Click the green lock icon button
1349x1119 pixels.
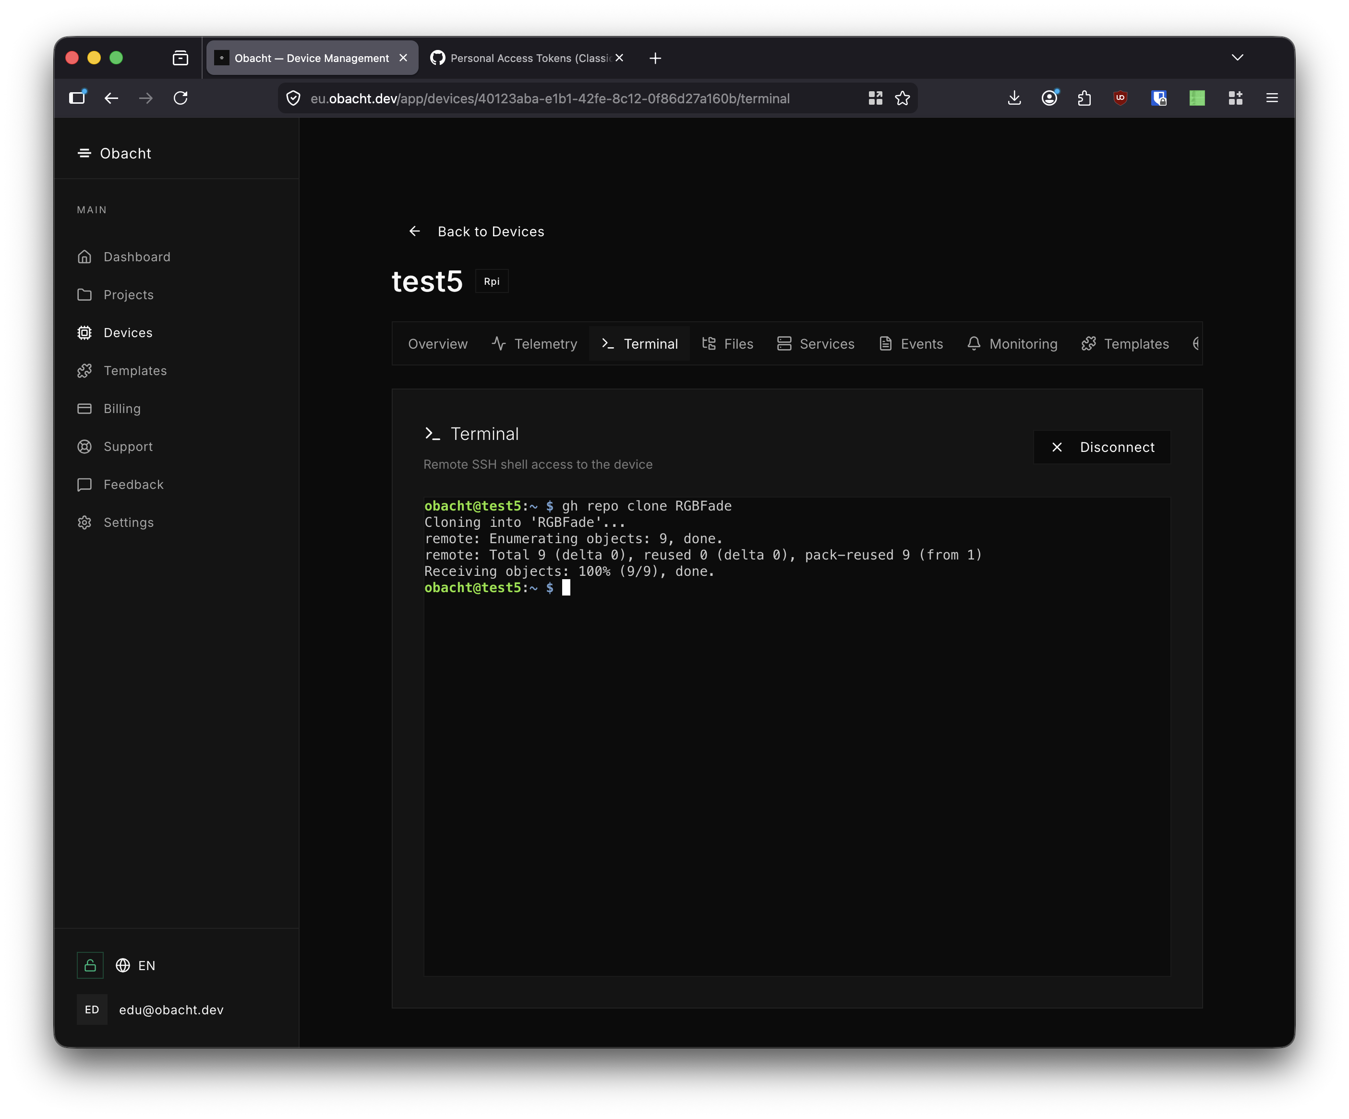pyautogui.click(x=90, y=965)
